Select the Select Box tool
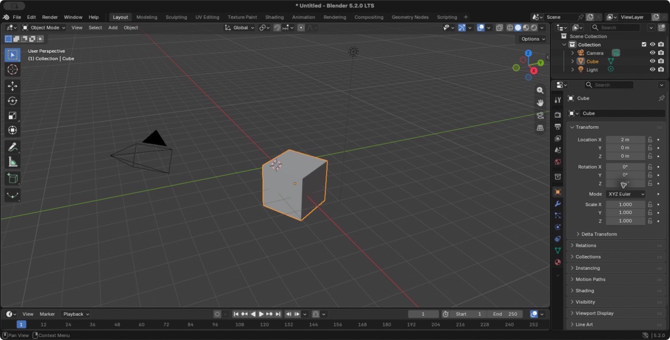Image resolution: width=670 pixels, height=340 pixels. coord(12,55)
